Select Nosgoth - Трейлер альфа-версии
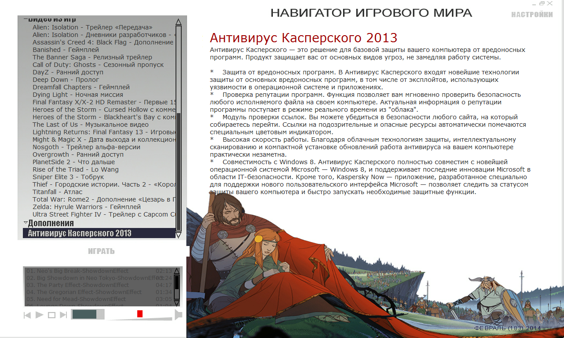The width and height of the screenshot is (564, 338). click(x=86, y=147)
